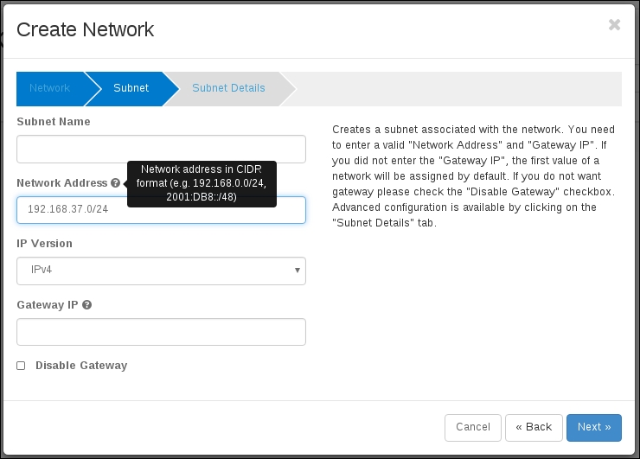The height and width of the screenshot is (459, 640).
Task: Tick the Disable Gateway checkbox
Action: (21, 366)
